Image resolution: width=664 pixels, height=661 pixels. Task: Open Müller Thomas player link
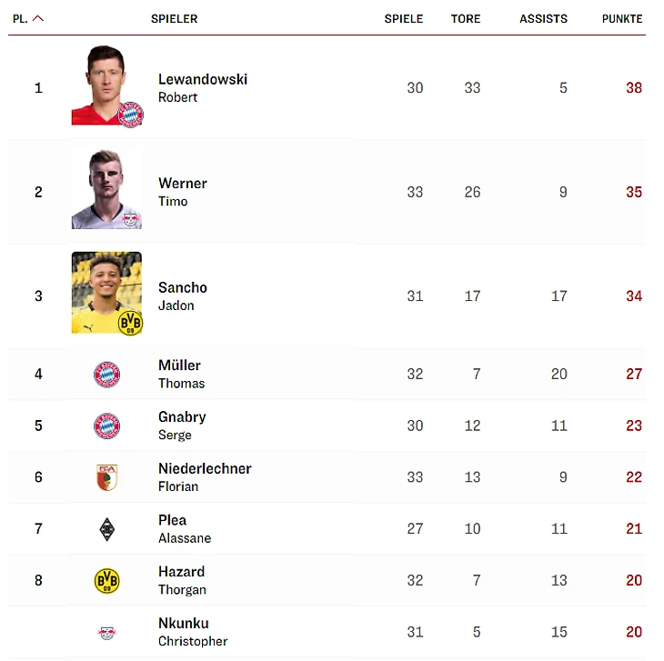(x=180, y=373)
